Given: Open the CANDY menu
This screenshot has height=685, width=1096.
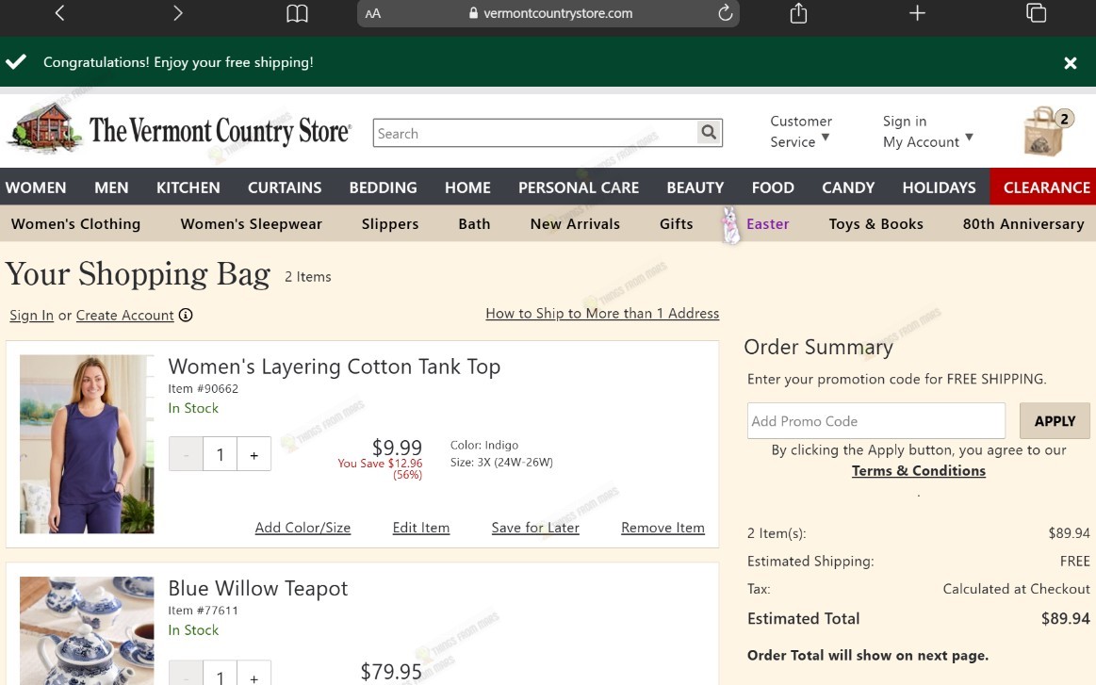Looking at the screenshot, I should tap(848, 188).
